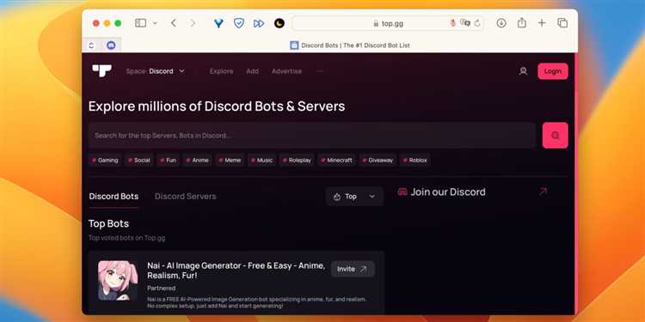Click the red microphone icon in address bar
The height and width of the screenshot is (322, 645).
click(x=453, y=23)
